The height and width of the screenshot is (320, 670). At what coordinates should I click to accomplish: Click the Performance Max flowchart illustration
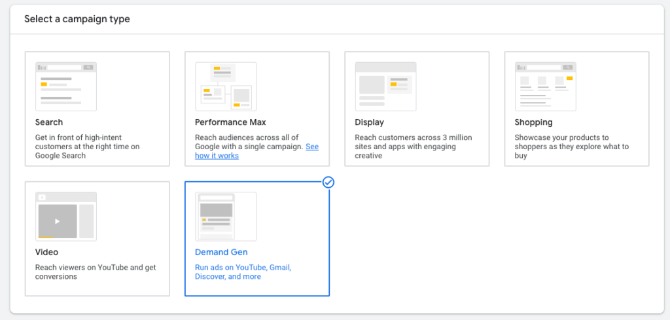(x=226, y=87)
